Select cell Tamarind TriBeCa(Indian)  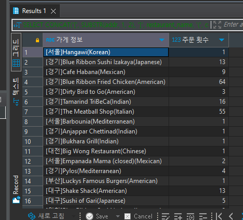tap(106, 102)
